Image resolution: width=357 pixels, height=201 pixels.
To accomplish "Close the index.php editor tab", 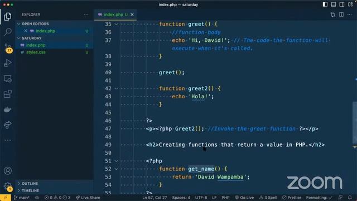I will (132, 15).
